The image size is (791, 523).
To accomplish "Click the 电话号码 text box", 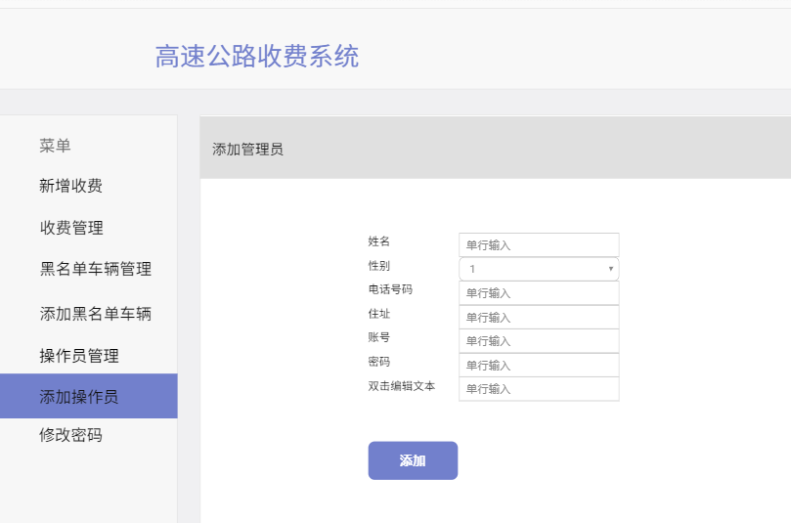I will click(x=539, y=293).
